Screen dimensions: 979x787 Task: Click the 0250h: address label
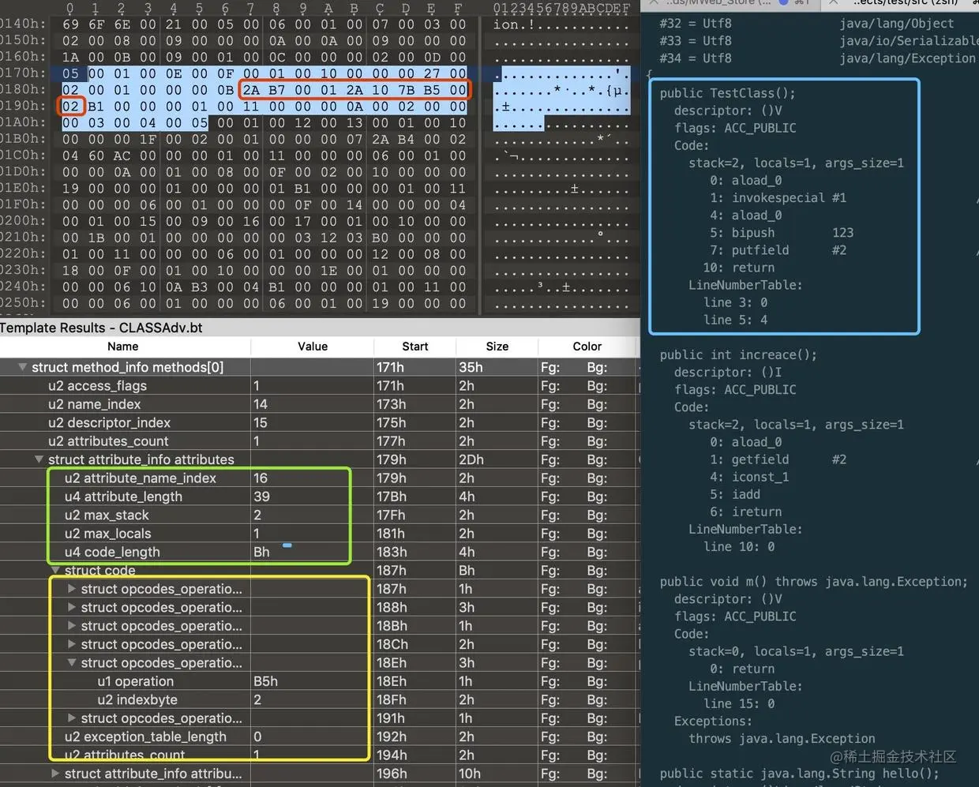pos(23,302)
